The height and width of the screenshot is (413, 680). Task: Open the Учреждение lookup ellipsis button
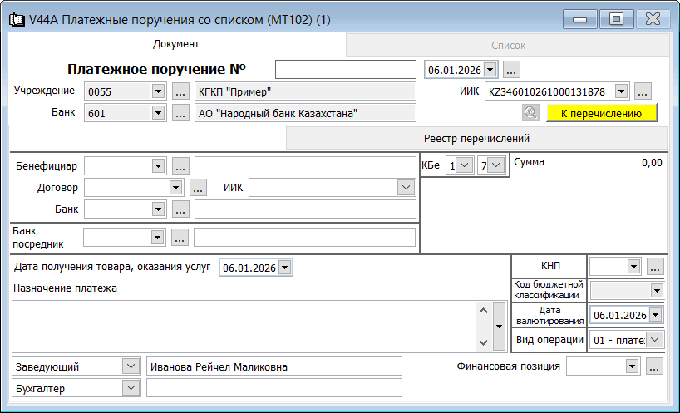(x=181, y=91)
